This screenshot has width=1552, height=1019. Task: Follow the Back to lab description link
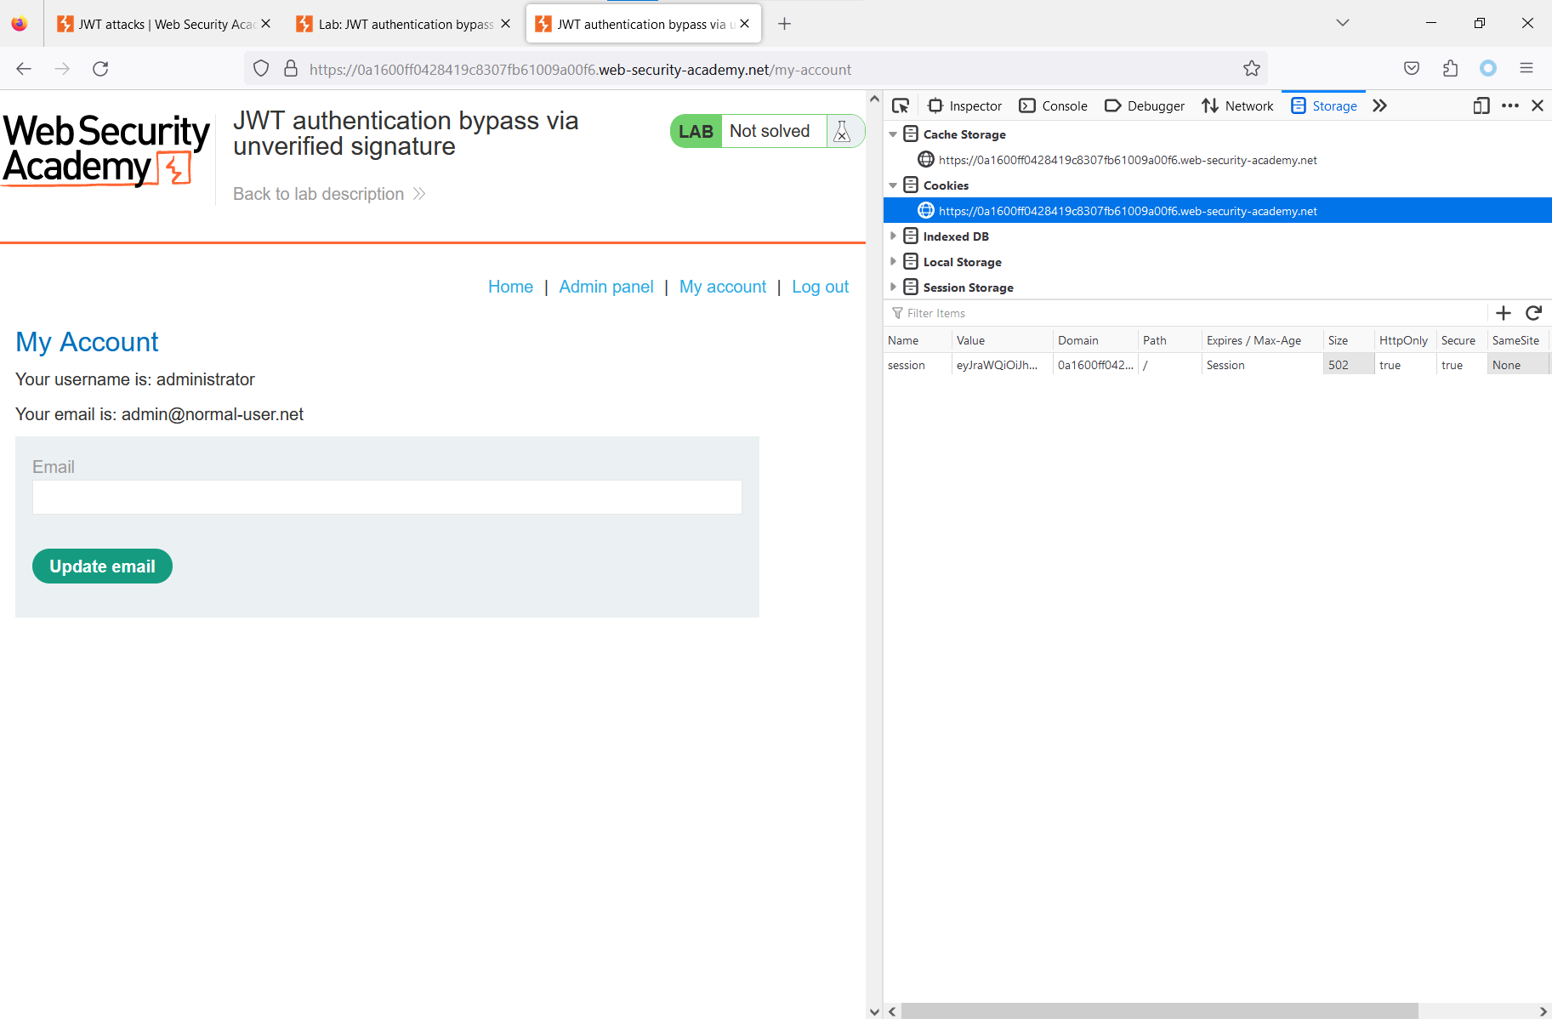click(x=329, y=194)
